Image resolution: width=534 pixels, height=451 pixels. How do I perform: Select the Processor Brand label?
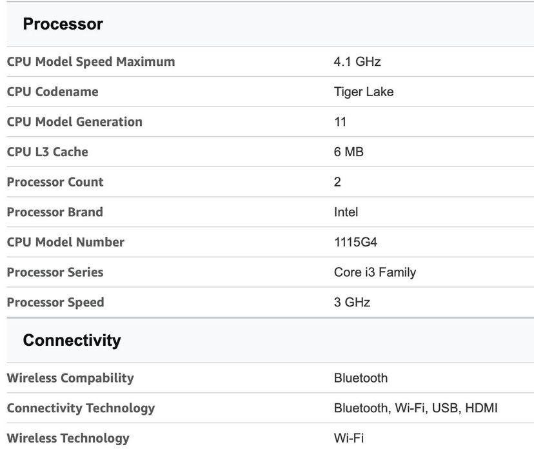point(55,212)
